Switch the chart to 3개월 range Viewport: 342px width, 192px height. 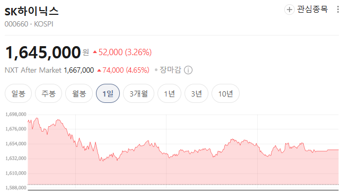coord(138,93)
